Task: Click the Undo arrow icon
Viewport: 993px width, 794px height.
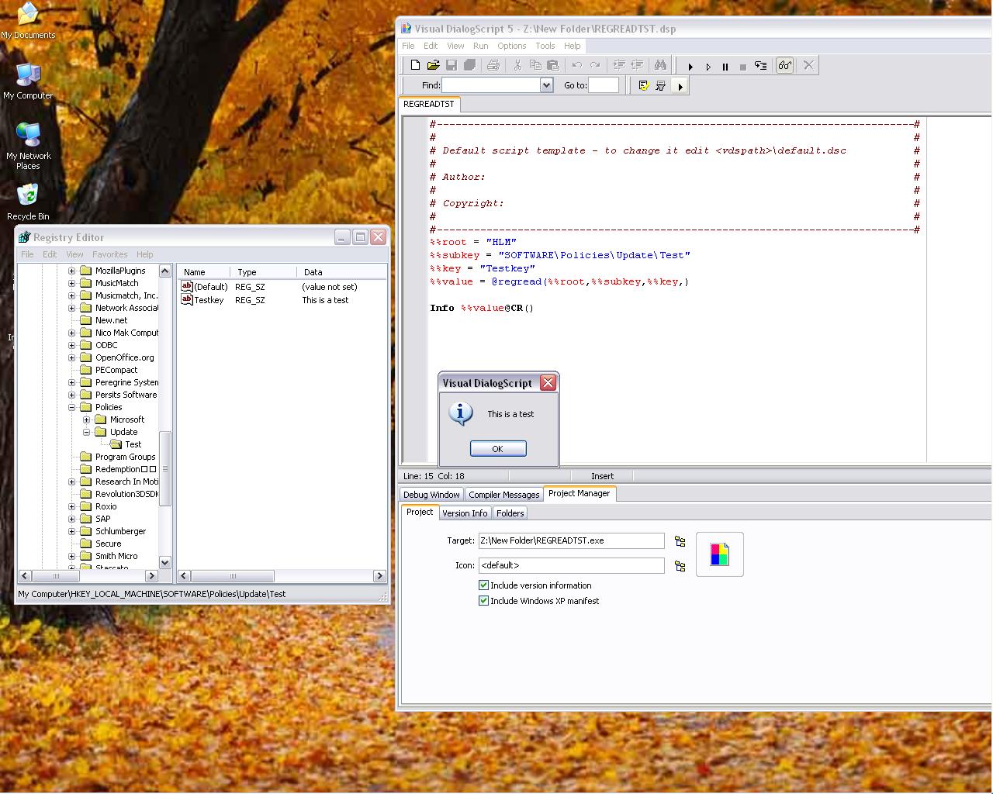Action: [x=576, y=66]
